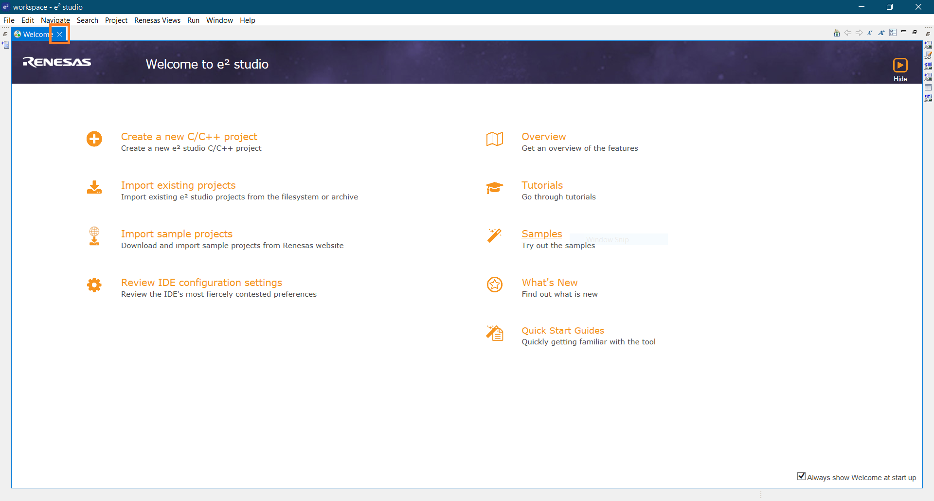Open the Customize page checklist icon

tap(893, 33)
